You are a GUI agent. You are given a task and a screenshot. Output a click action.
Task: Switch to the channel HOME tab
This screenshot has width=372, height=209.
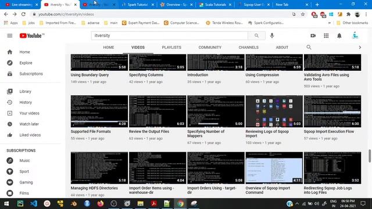point(109,48)
